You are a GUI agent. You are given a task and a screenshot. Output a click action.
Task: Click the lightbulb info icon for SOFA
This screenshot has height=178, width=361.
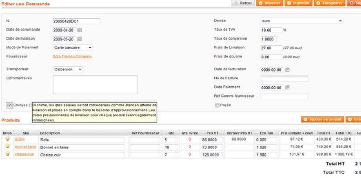pyautogui.click(x=7, y=139)
